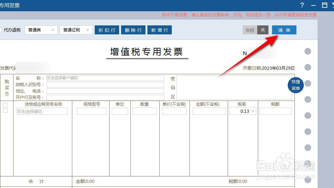
Task: Click the 开户行及账号 bank account field
Action: [x=105, y=97]
